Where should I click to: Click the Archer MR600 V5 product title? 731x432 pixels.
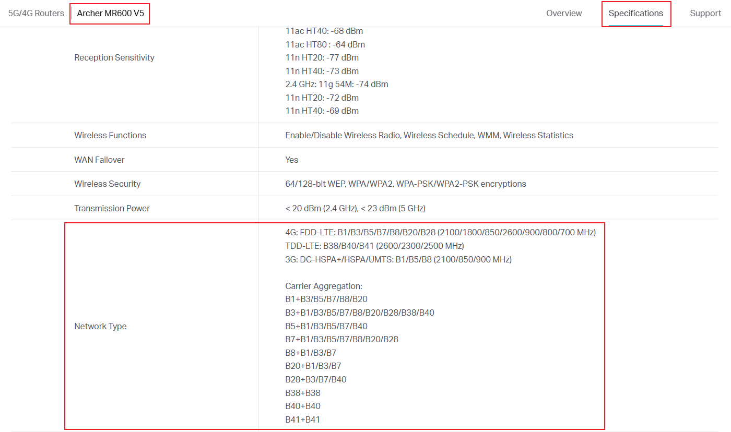(x=110, y=13)
